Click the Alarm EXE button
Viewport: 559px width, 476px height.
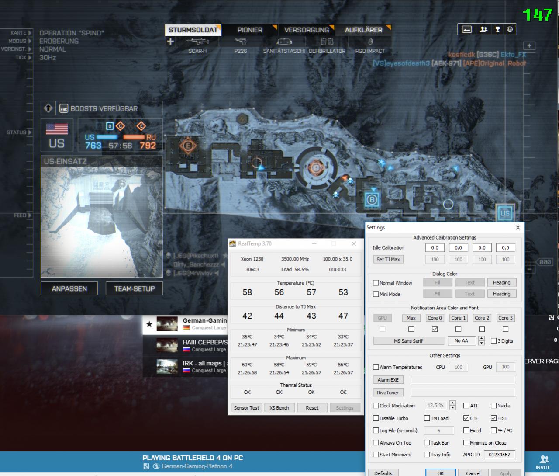[x=388, y=380]
